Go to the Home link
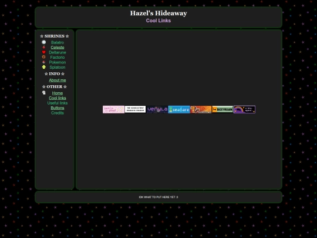This screenshot has height=238, width=317. point(58,93)
